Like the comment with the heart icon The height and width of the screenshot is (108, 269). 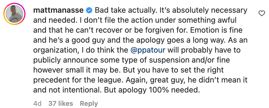262,13
